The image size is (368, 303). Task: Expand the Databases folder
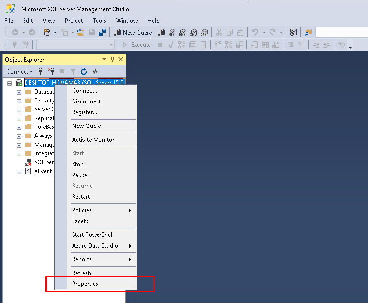(19, 92)
